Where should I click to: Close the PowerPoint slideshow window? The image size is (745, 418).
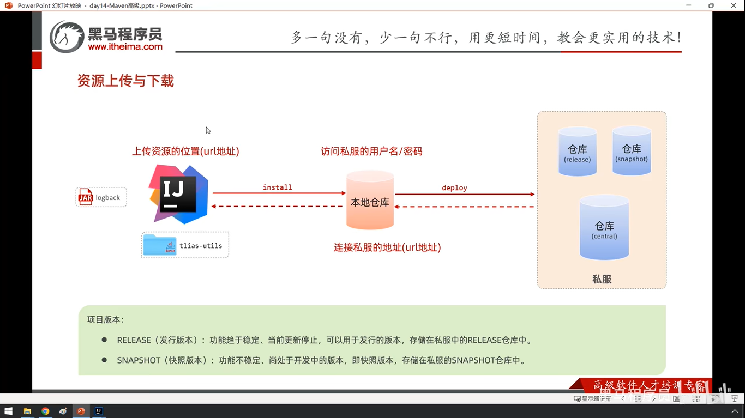point(734,5)
